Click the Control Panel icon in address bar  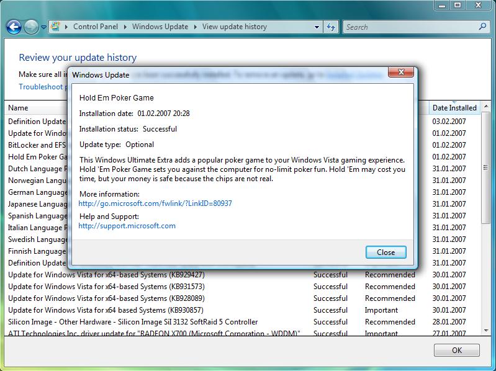pos(55,27)
